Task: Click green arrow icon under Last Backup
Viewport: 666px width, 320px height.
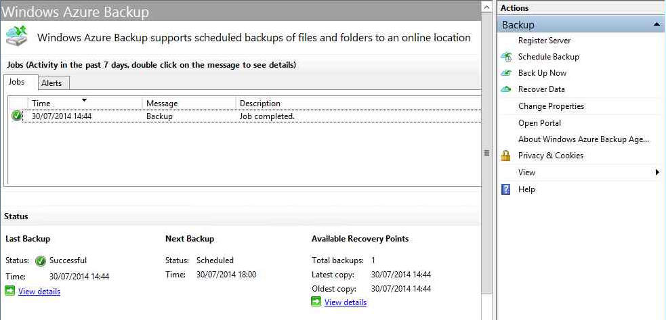Action: click(x=10, y=291)
